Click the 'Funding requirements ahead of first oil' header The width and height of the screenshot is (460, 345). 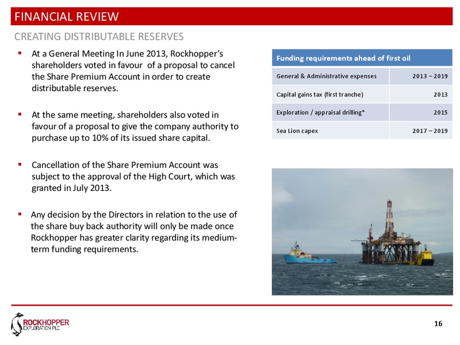tap(362, 58)
